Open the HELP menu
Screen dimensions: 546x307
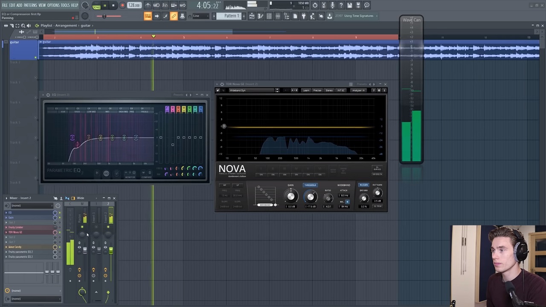[75, 5]
